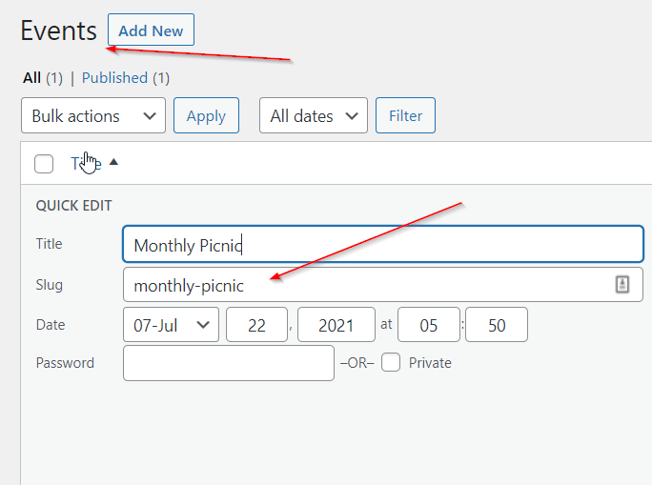652x485 pixels.
Task: Click the sort arrow beside Title column
Action: (x=113, y=163)
